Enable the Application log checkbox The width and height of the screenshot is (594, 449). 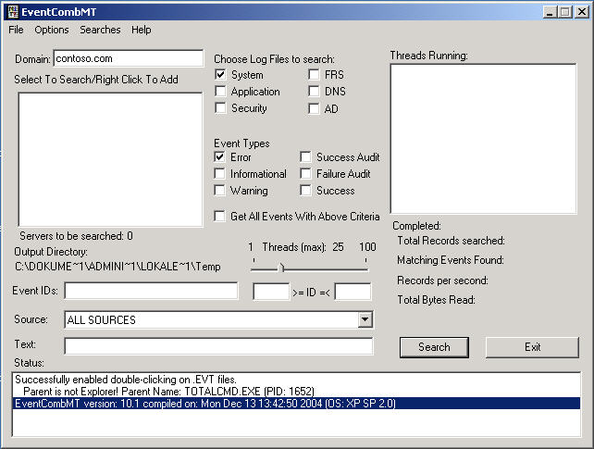tap(220, 92)
